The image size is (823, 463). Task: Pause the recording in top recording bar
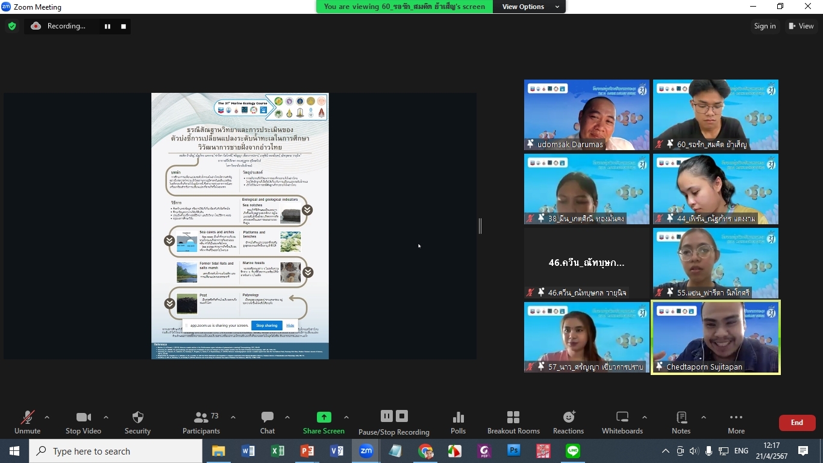click(107, 27)
